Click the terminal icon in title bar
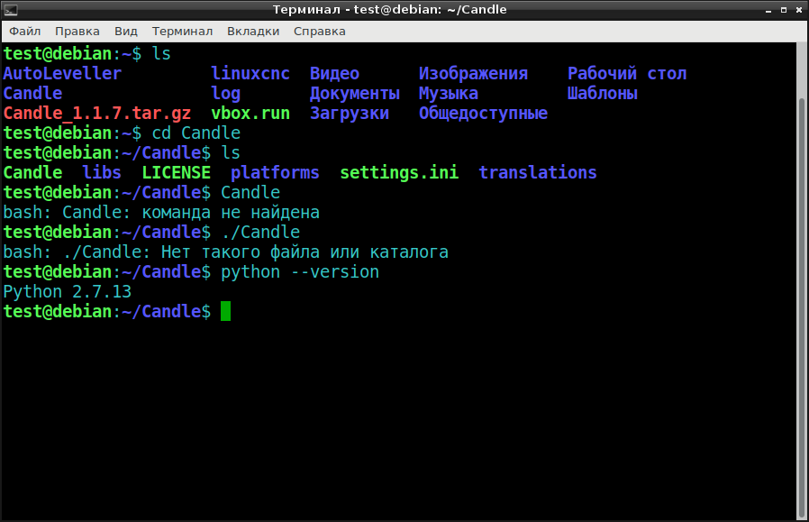Screen dimensions: 809x522 10,10
